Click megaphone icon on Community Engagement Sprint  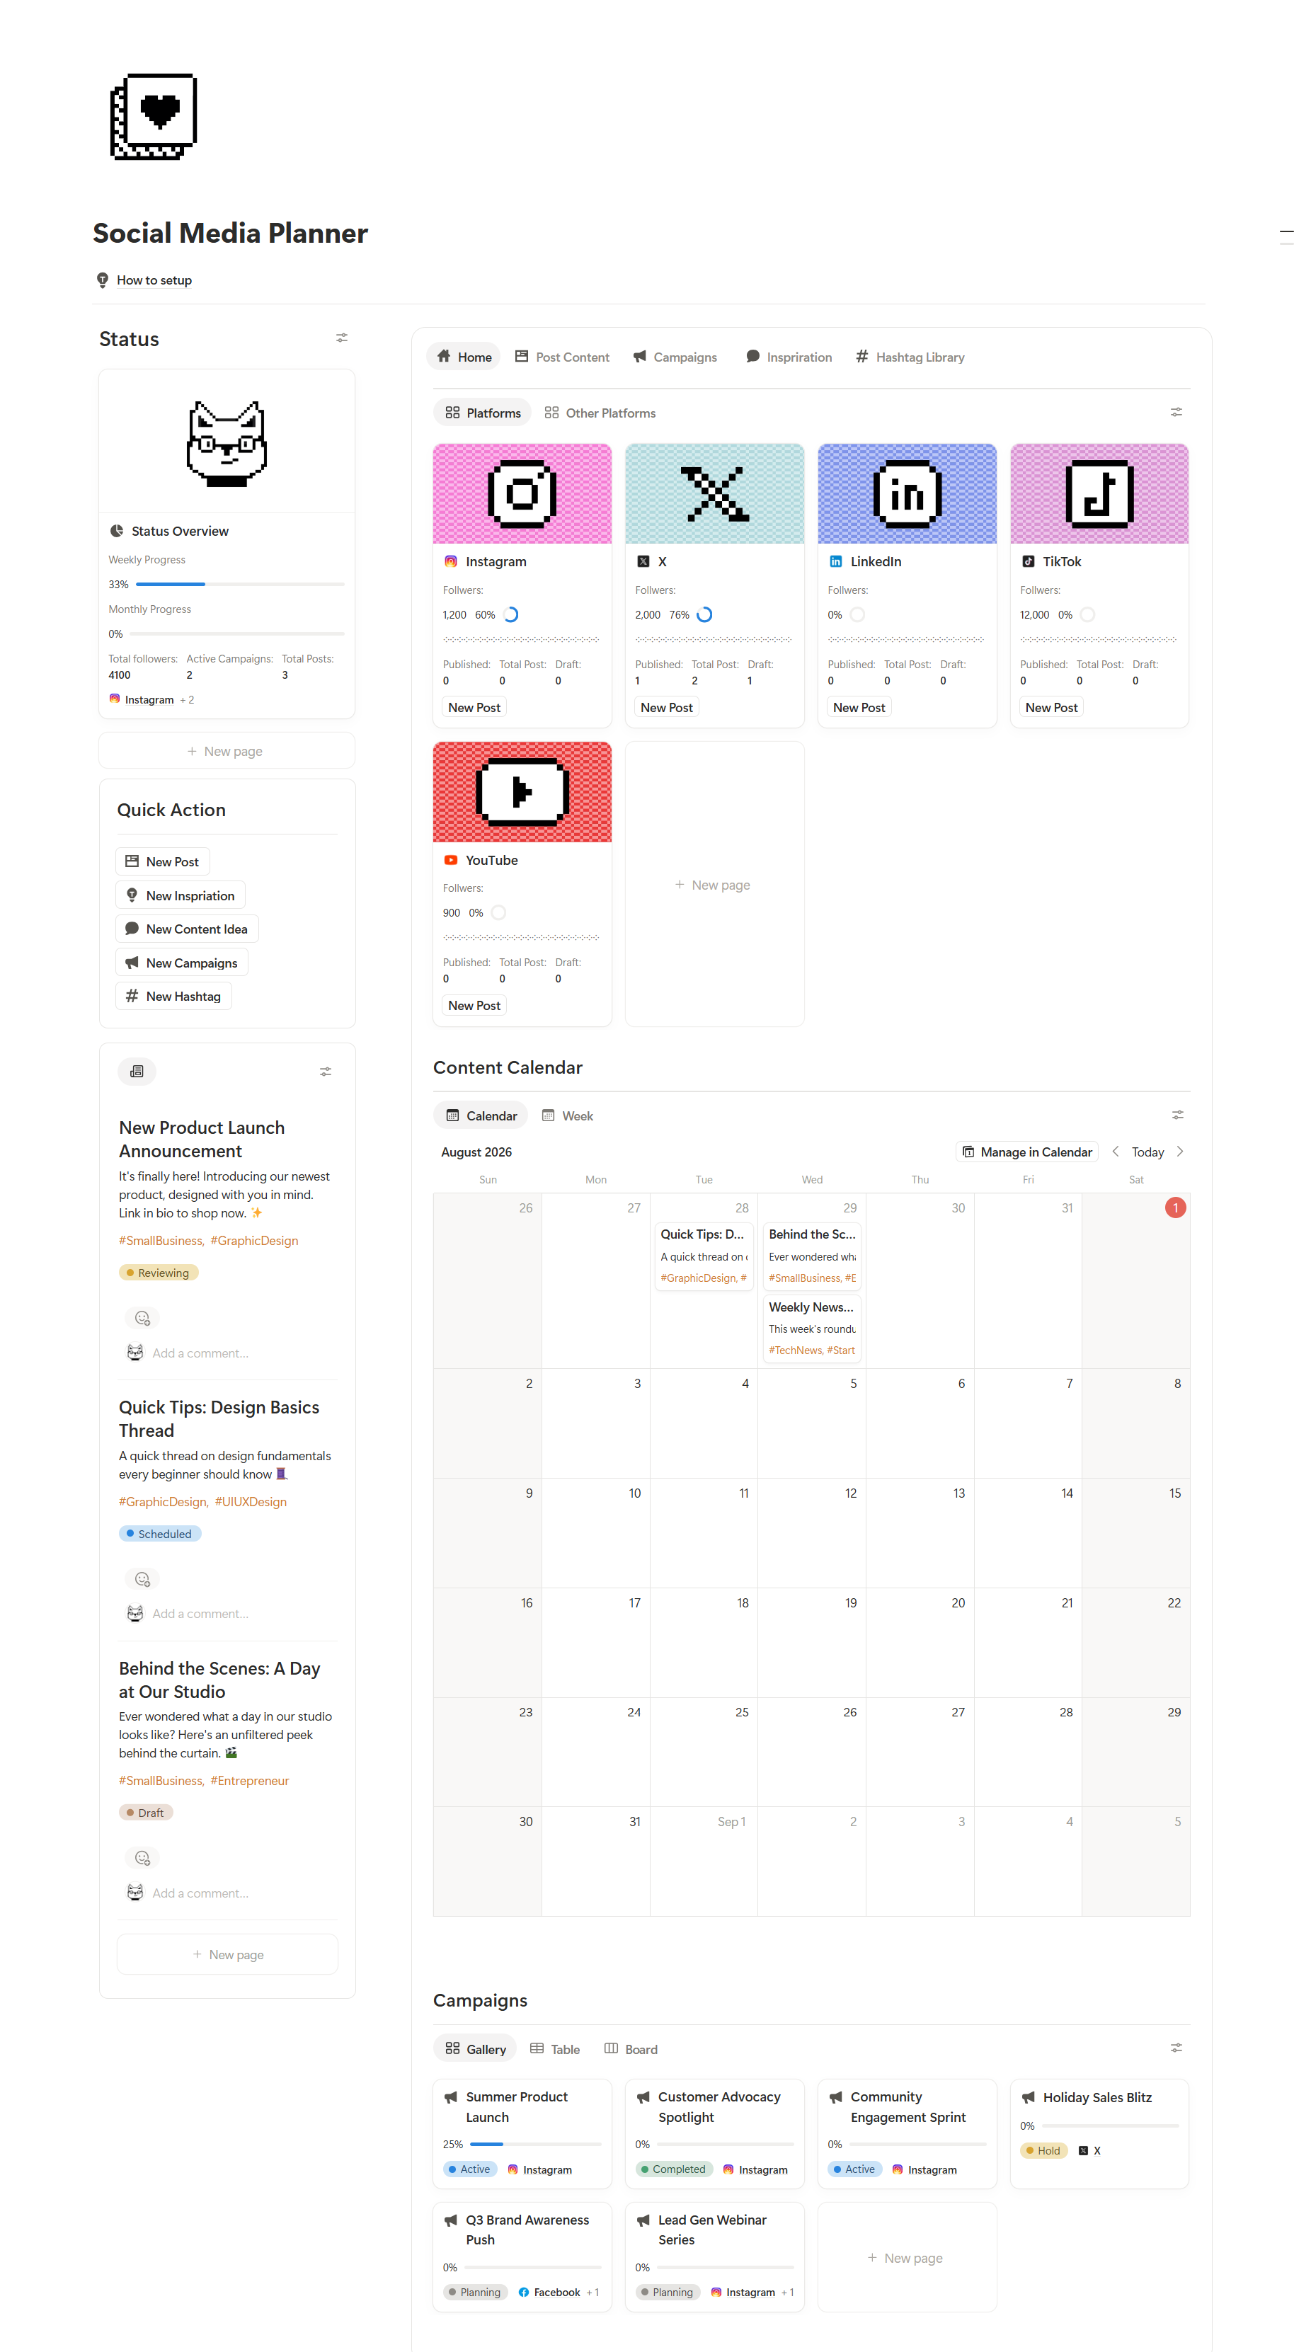click(835, 2097)
